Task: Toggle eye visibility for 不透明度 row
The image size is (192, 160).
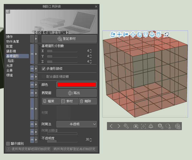Action: pyautogui.click(x=32, y=140)
